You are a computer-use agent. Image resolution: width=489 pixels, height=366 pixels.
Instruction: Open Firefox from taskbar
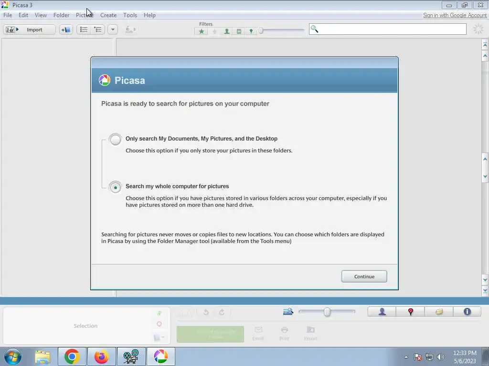click(x=102, y=356)
